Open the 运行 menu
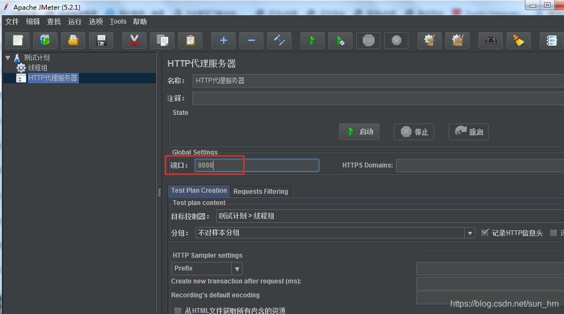The height and width of the screenshot is (314, 564). click(x=75, y=21)
